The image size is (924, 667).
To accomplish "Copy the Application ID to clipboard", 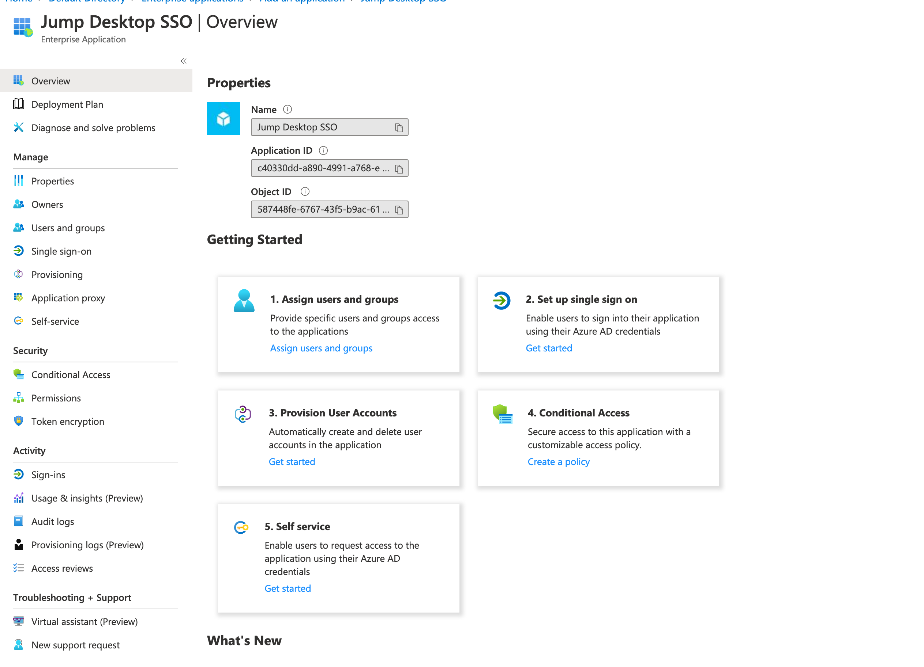I will [x=399, y=169].
